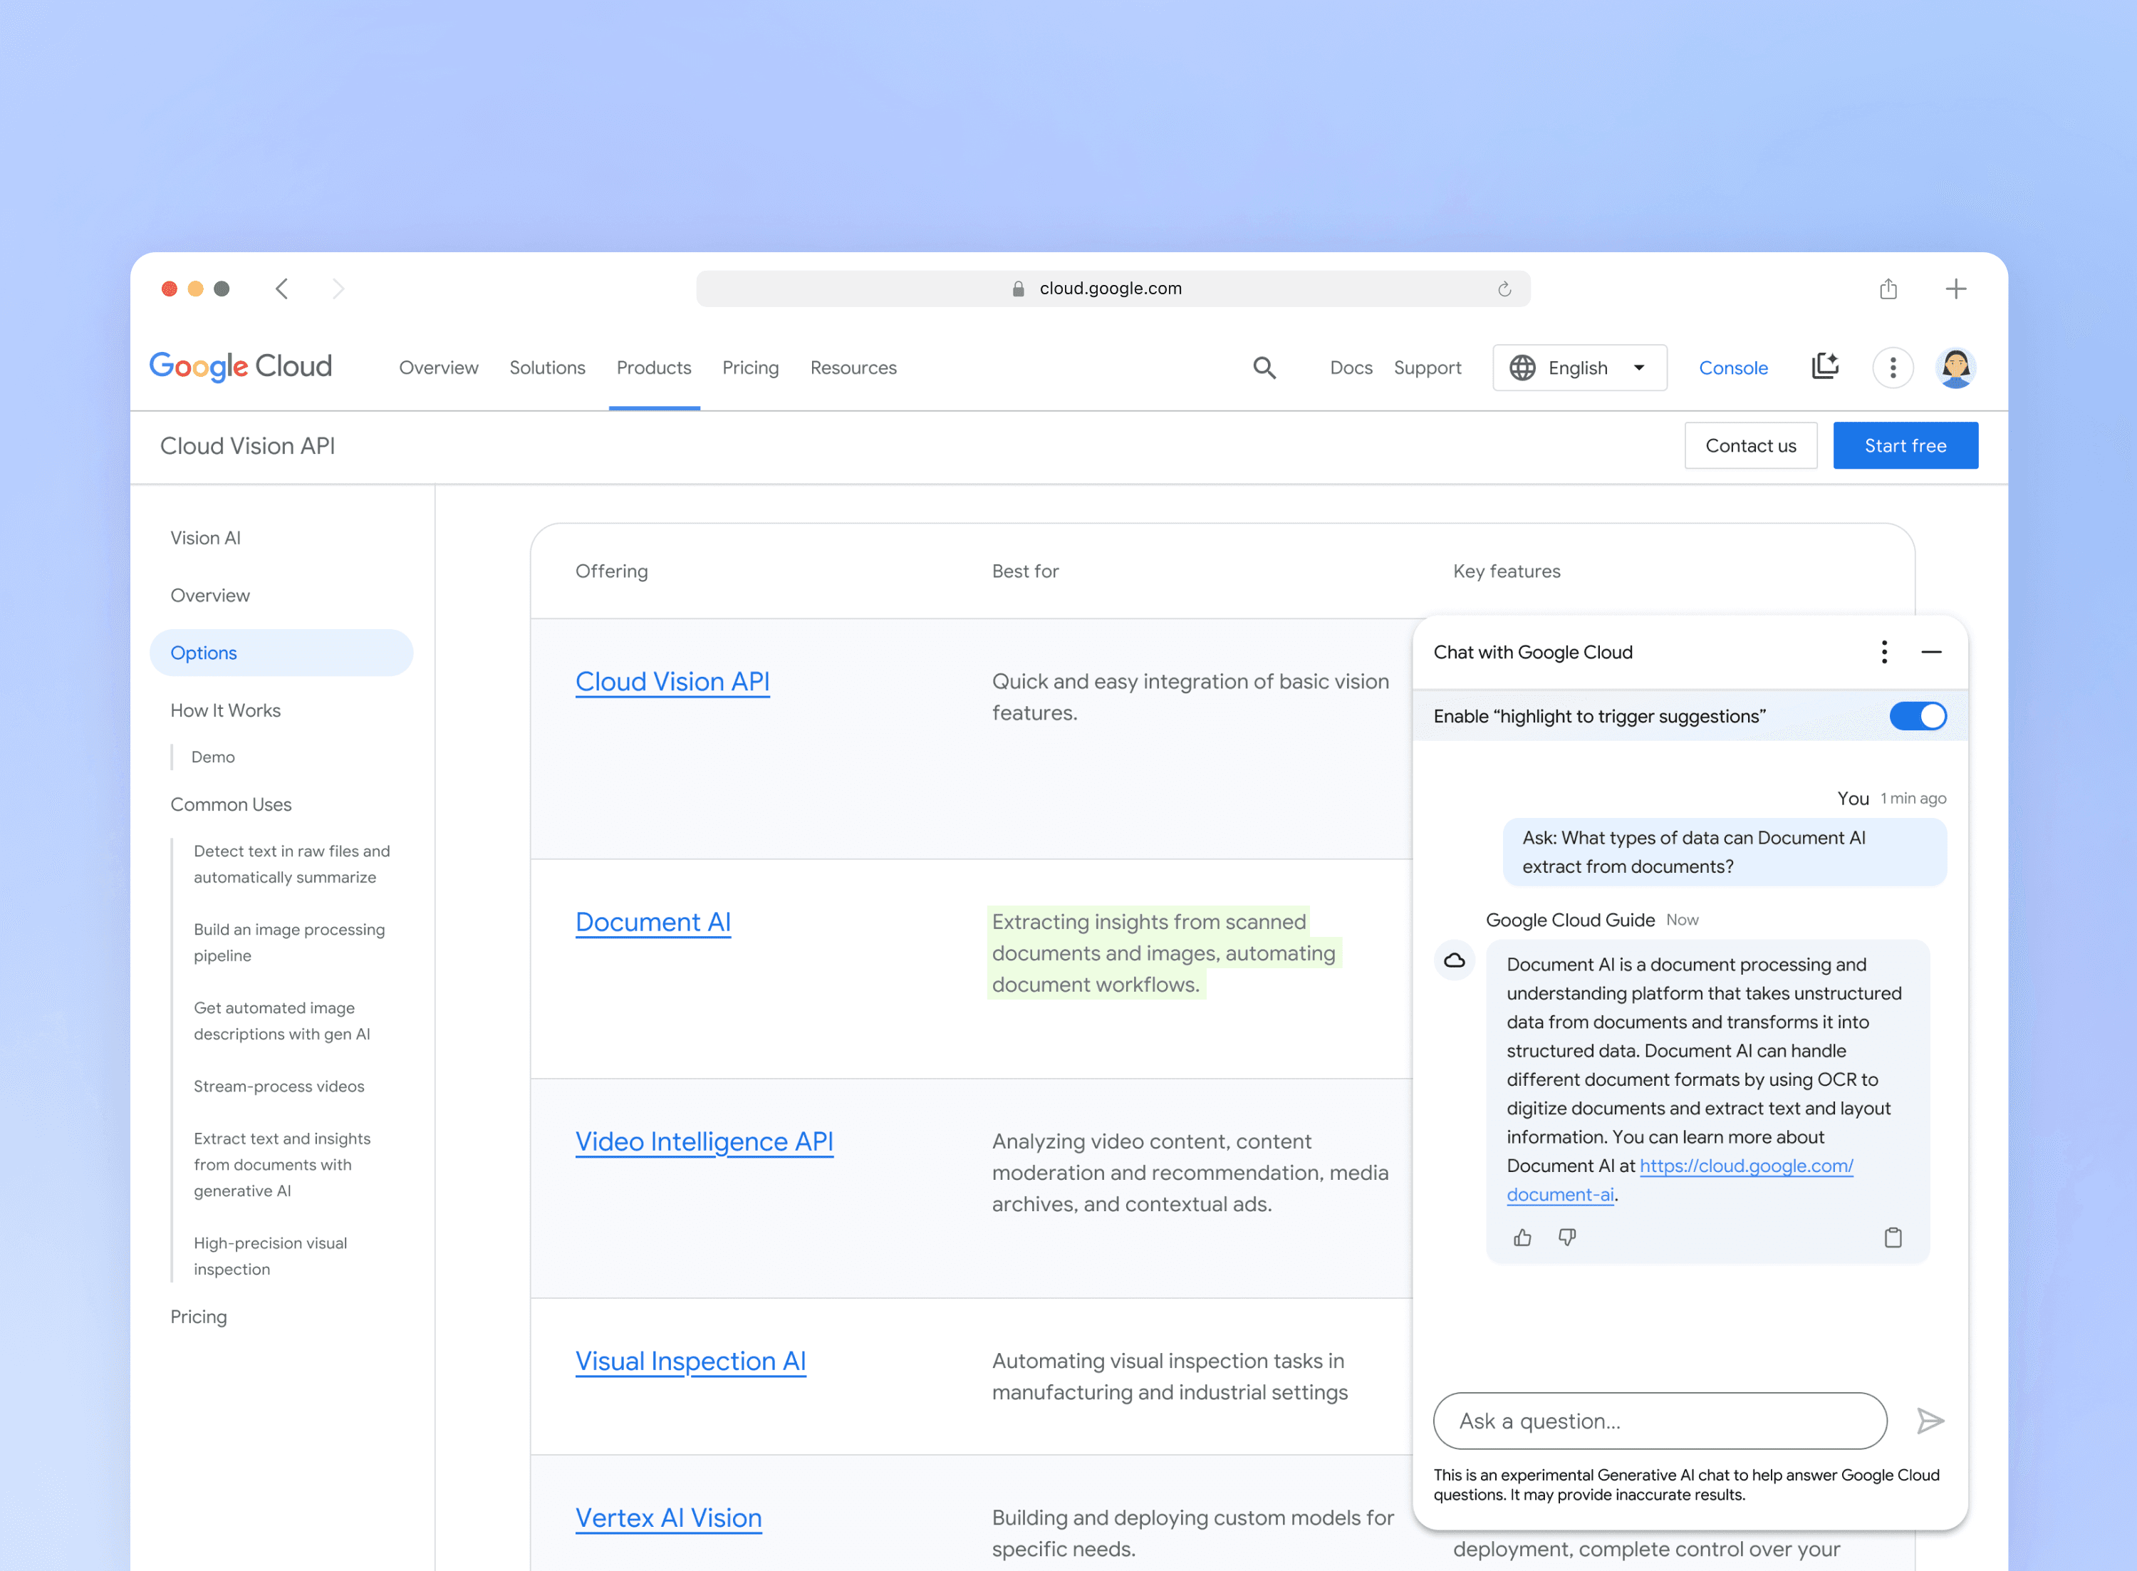Open High-precision visual inspection sidebar item
The image size is (2137, 1571).
(x=270, y=1256)
